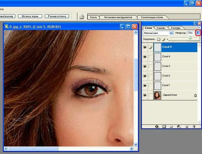Image resolution: width=202 pixels, height=154 pixels.
Task: Switch to the Слои tab
Action: point(148,28)
